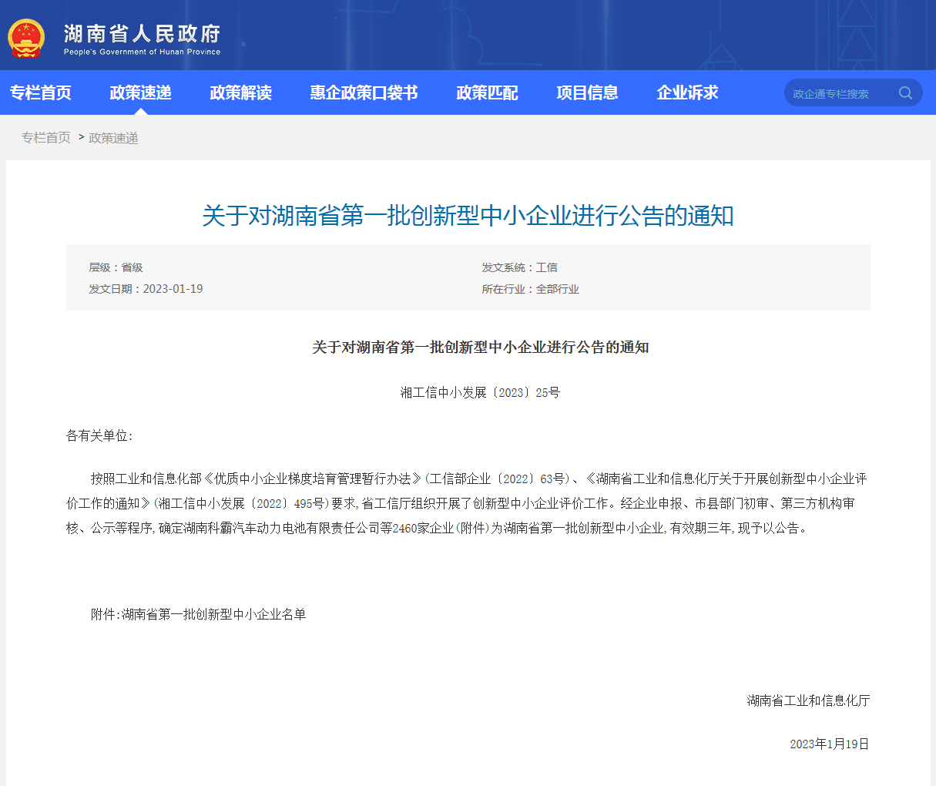Switch to the 政策速递 navigation tab
936x786 pixels.
[x=140, y=93]
